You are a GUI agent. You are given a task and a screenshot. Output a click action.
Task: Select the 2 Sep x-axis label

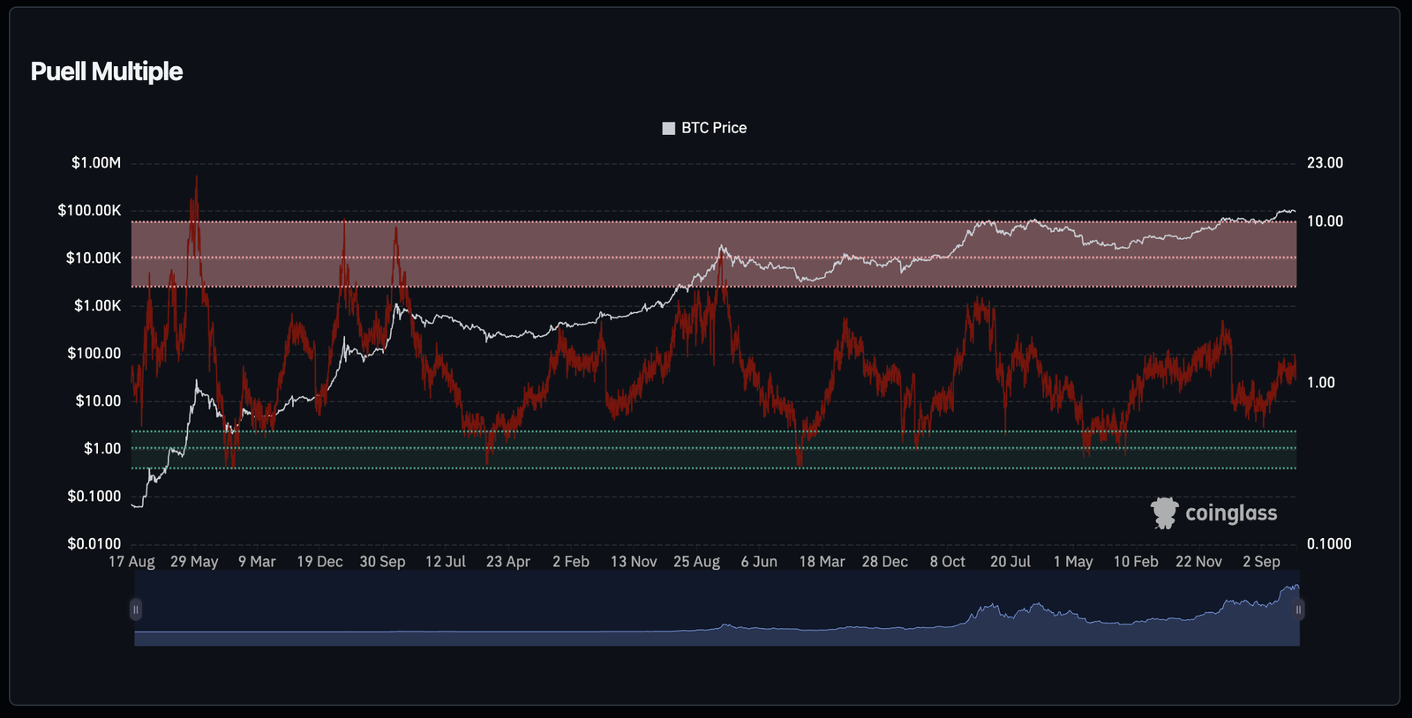point(1261,562)
